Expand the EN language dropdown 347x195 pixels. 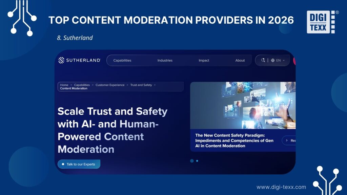pos(280,60)
